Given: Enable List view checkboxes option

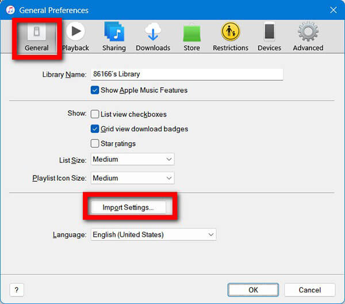Looking at the screenshot, I should point(95,114).
